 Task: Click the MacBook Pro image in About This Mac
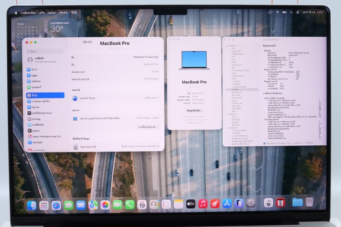[x=194, y=60]
